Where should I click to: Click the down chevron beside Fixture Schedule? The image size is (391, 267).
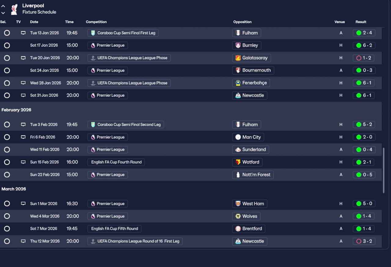[3, 13]
